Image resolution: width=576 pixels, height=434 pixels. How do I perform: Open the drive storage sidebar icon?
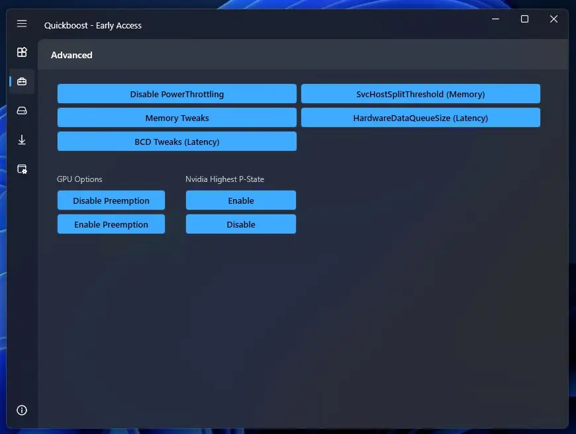click(x=22, y=110)
